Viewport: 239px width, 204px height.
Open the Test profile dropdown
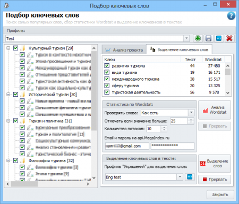[x=186, y=38]
